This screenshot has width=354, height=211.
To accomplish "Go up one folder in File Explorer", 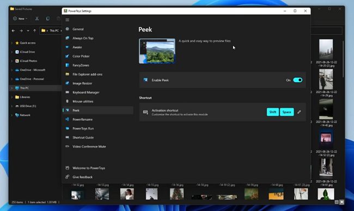I will click(x=34, y=30).
